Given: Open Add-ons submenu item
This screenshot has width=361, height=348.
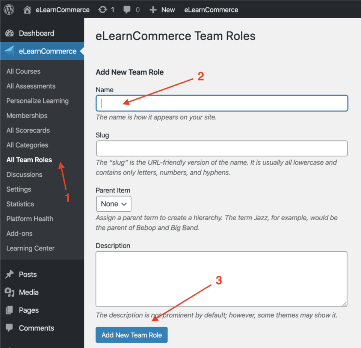Looking at the screenshot, I should pyautogui.click(x=20, y=234).
